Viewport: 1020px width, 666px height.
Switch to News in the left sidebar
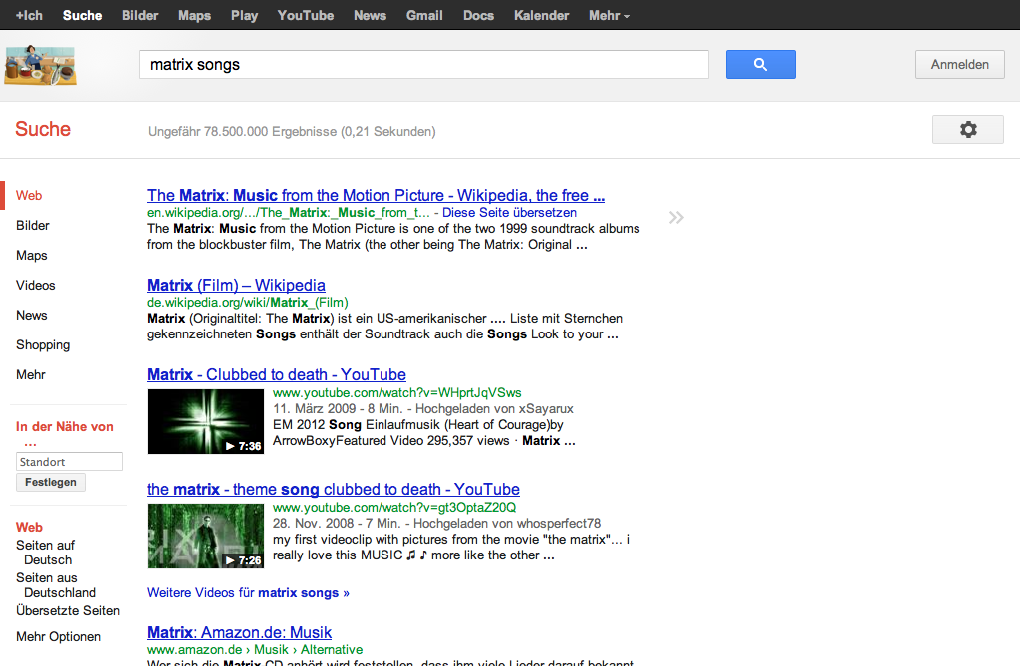tap(31, 315)
